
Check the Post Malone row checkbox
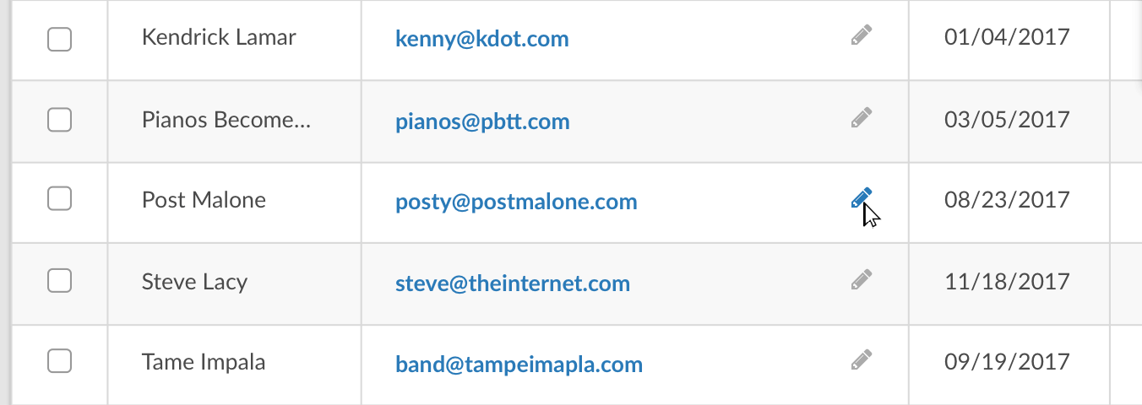click(59, 199)
